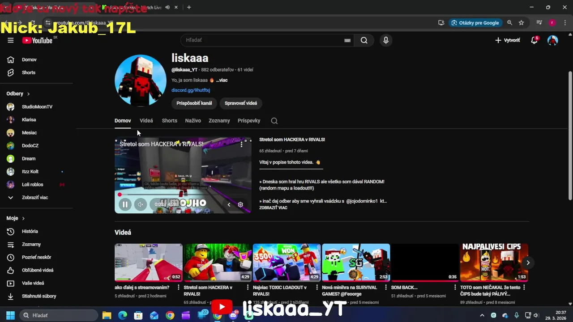The image size is (573, 322).
Task: Click the Vytvoriť create button
Action: 508,40
